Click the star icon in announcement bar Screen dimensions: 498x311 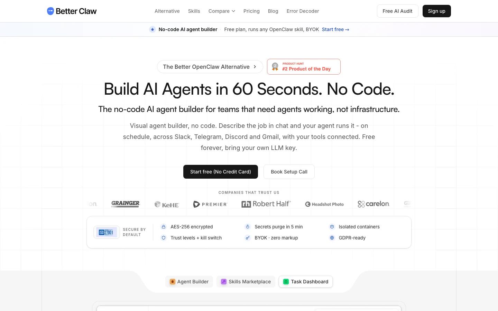(153, 29)
